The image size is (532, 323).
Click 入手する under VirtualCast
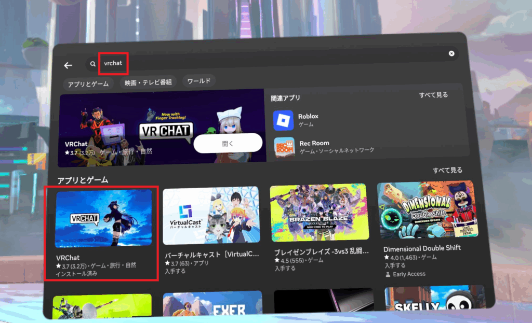click(175, 271)
